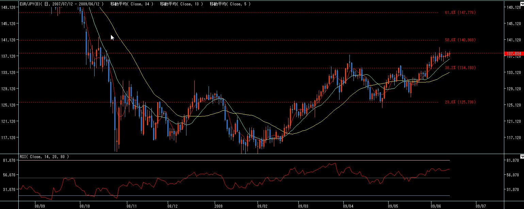Screen dimensions: 524x209
Task: Select the 50.0% (140.968) Fibonacci label
Action: pos(460,40)
